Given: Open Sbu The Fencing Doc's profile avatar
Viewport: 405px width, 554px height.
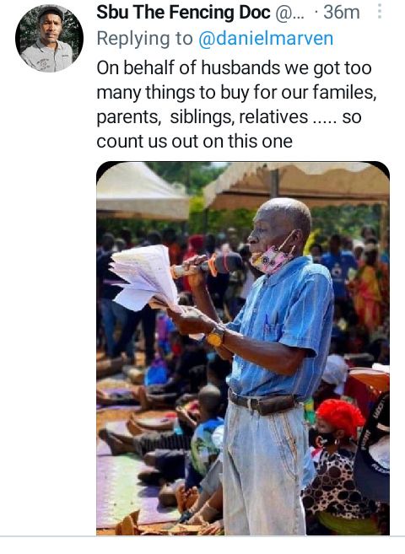Looking at the screenshot, I should coord(49,39).
